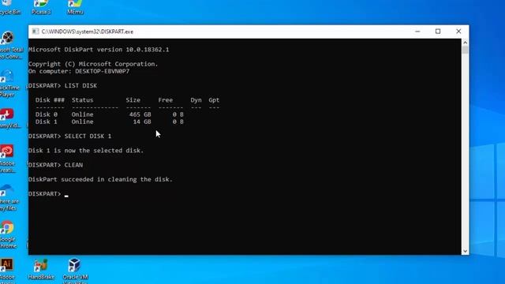Minimize the DISKPART.exe window

coord(417,32)
